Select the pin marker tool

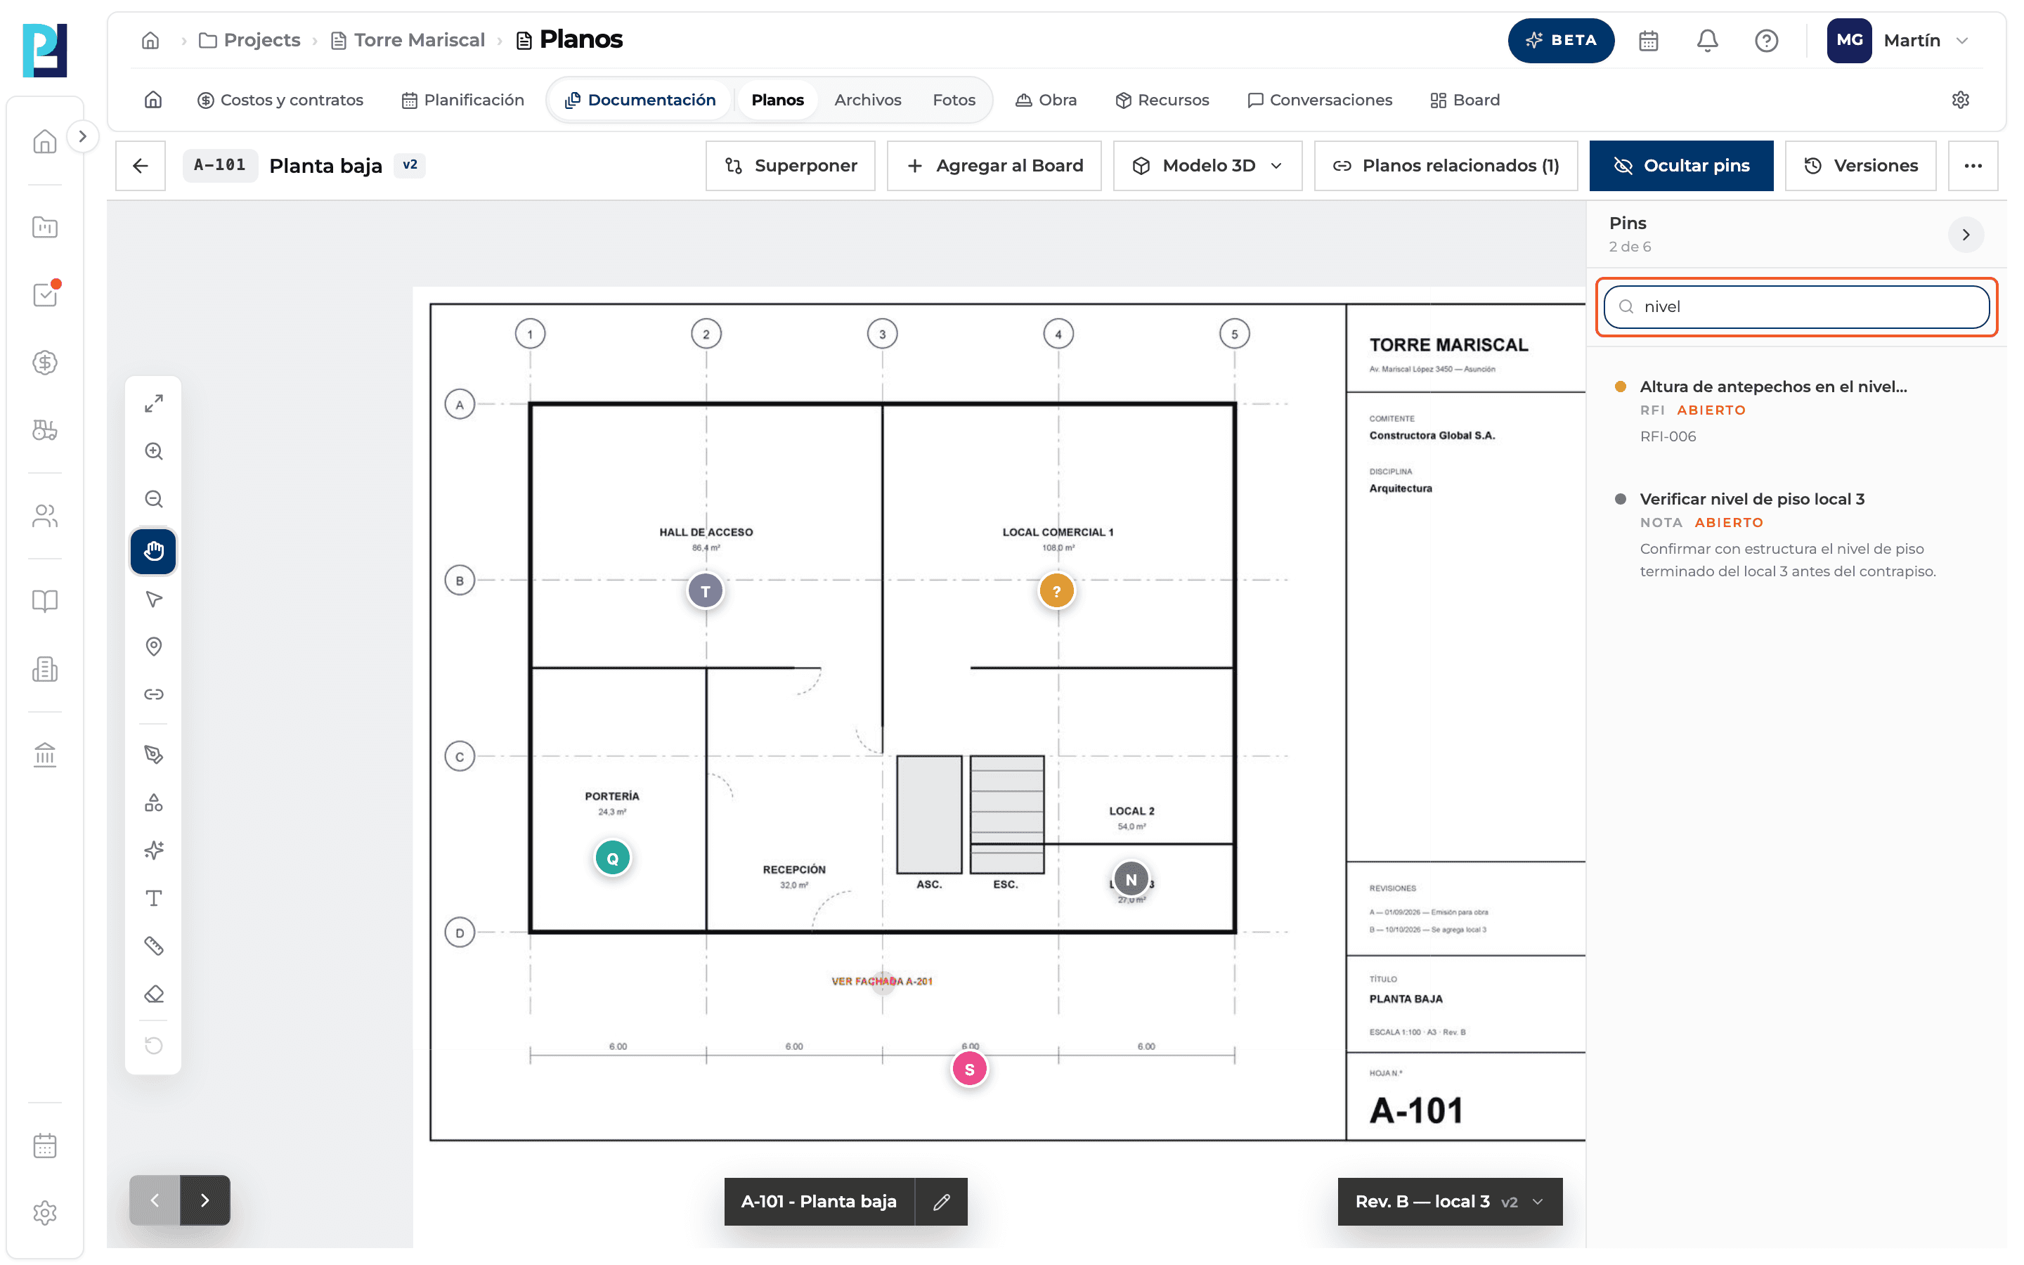(x=153, y=647)
